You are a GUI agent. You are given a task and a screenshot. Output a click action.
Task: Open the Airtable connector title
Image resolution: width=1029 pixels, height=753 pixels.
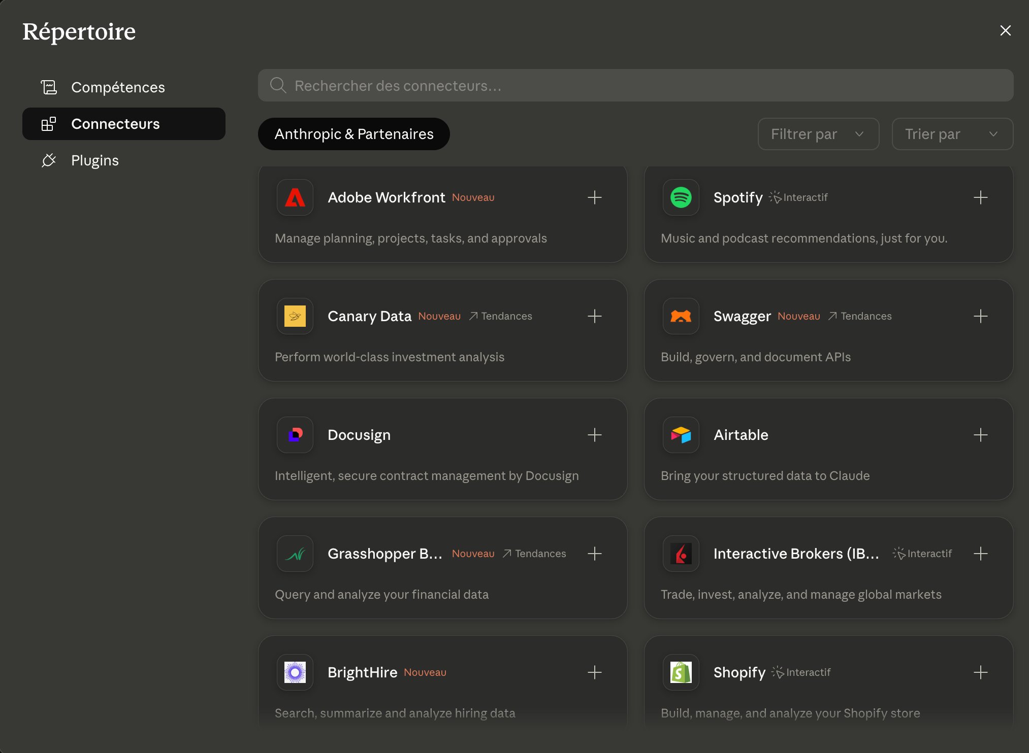tap(741, 435)
